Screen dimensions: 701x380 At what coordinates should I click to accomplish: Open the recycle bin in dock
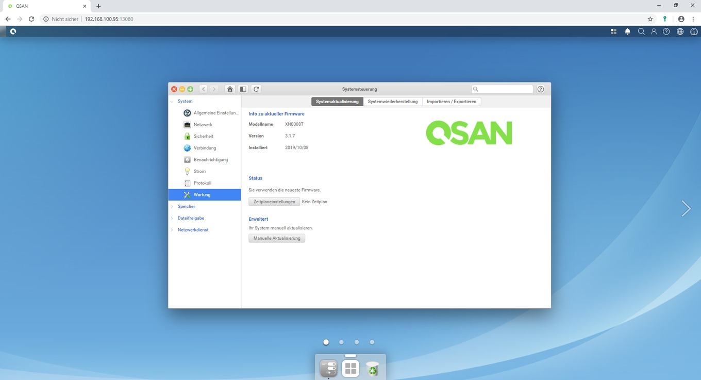(372, 369)
